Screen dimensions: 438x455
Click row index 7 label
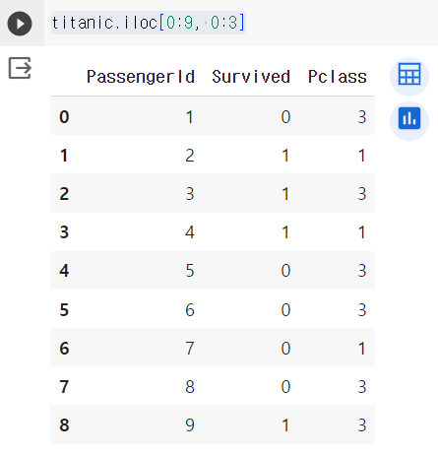click(64, 387)
